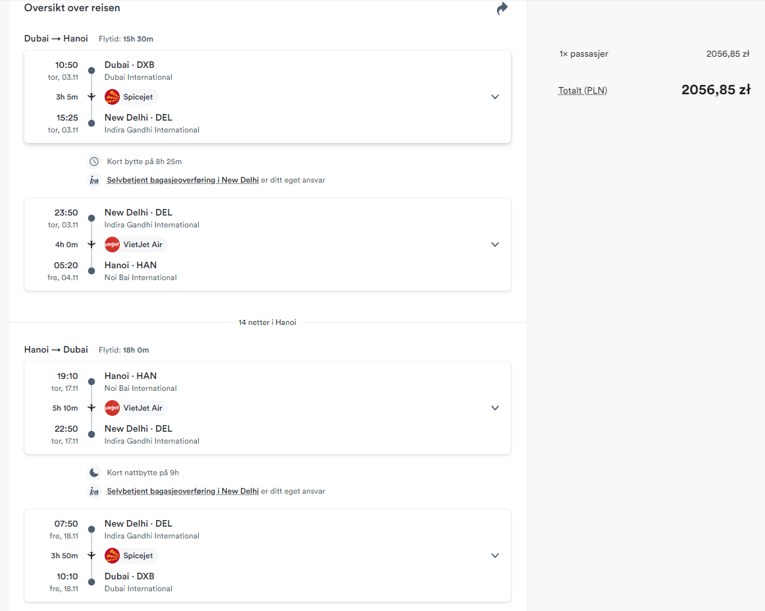Open second Selvbetjent bagasjeoverføring link on return trip
This screenshot has height=611, width=765.
click(x=182, y=491)
